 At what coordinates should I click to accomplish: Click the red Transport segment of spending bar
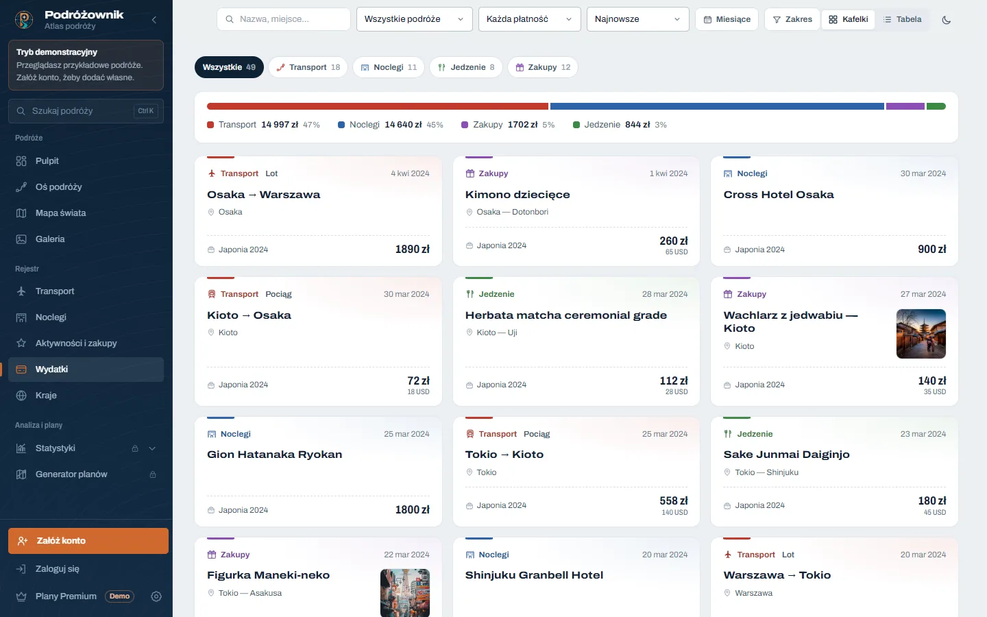pyautogui.click(x=378, y=106)
